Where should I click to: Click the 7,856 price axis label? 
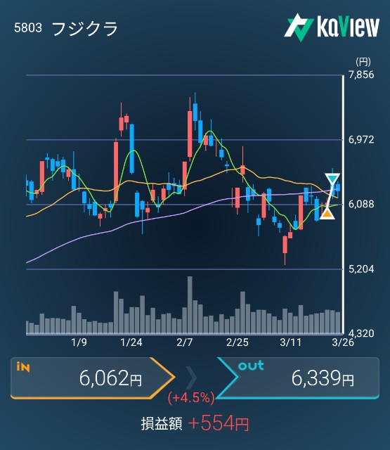point(361,75)
